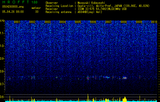This screenshot has width=160, height=102.
Task: Click the 0.9 kHz axis label
Action: (x=2, y=59)
